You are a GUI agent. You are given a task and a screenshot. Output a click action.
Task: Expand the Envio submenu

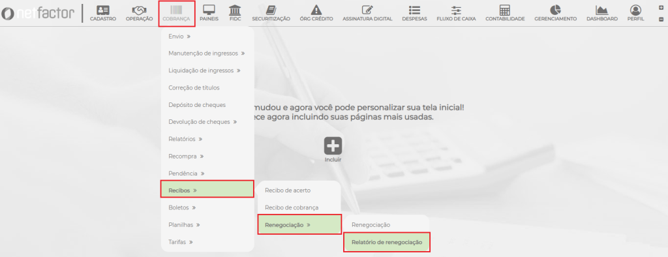[179, 37]
